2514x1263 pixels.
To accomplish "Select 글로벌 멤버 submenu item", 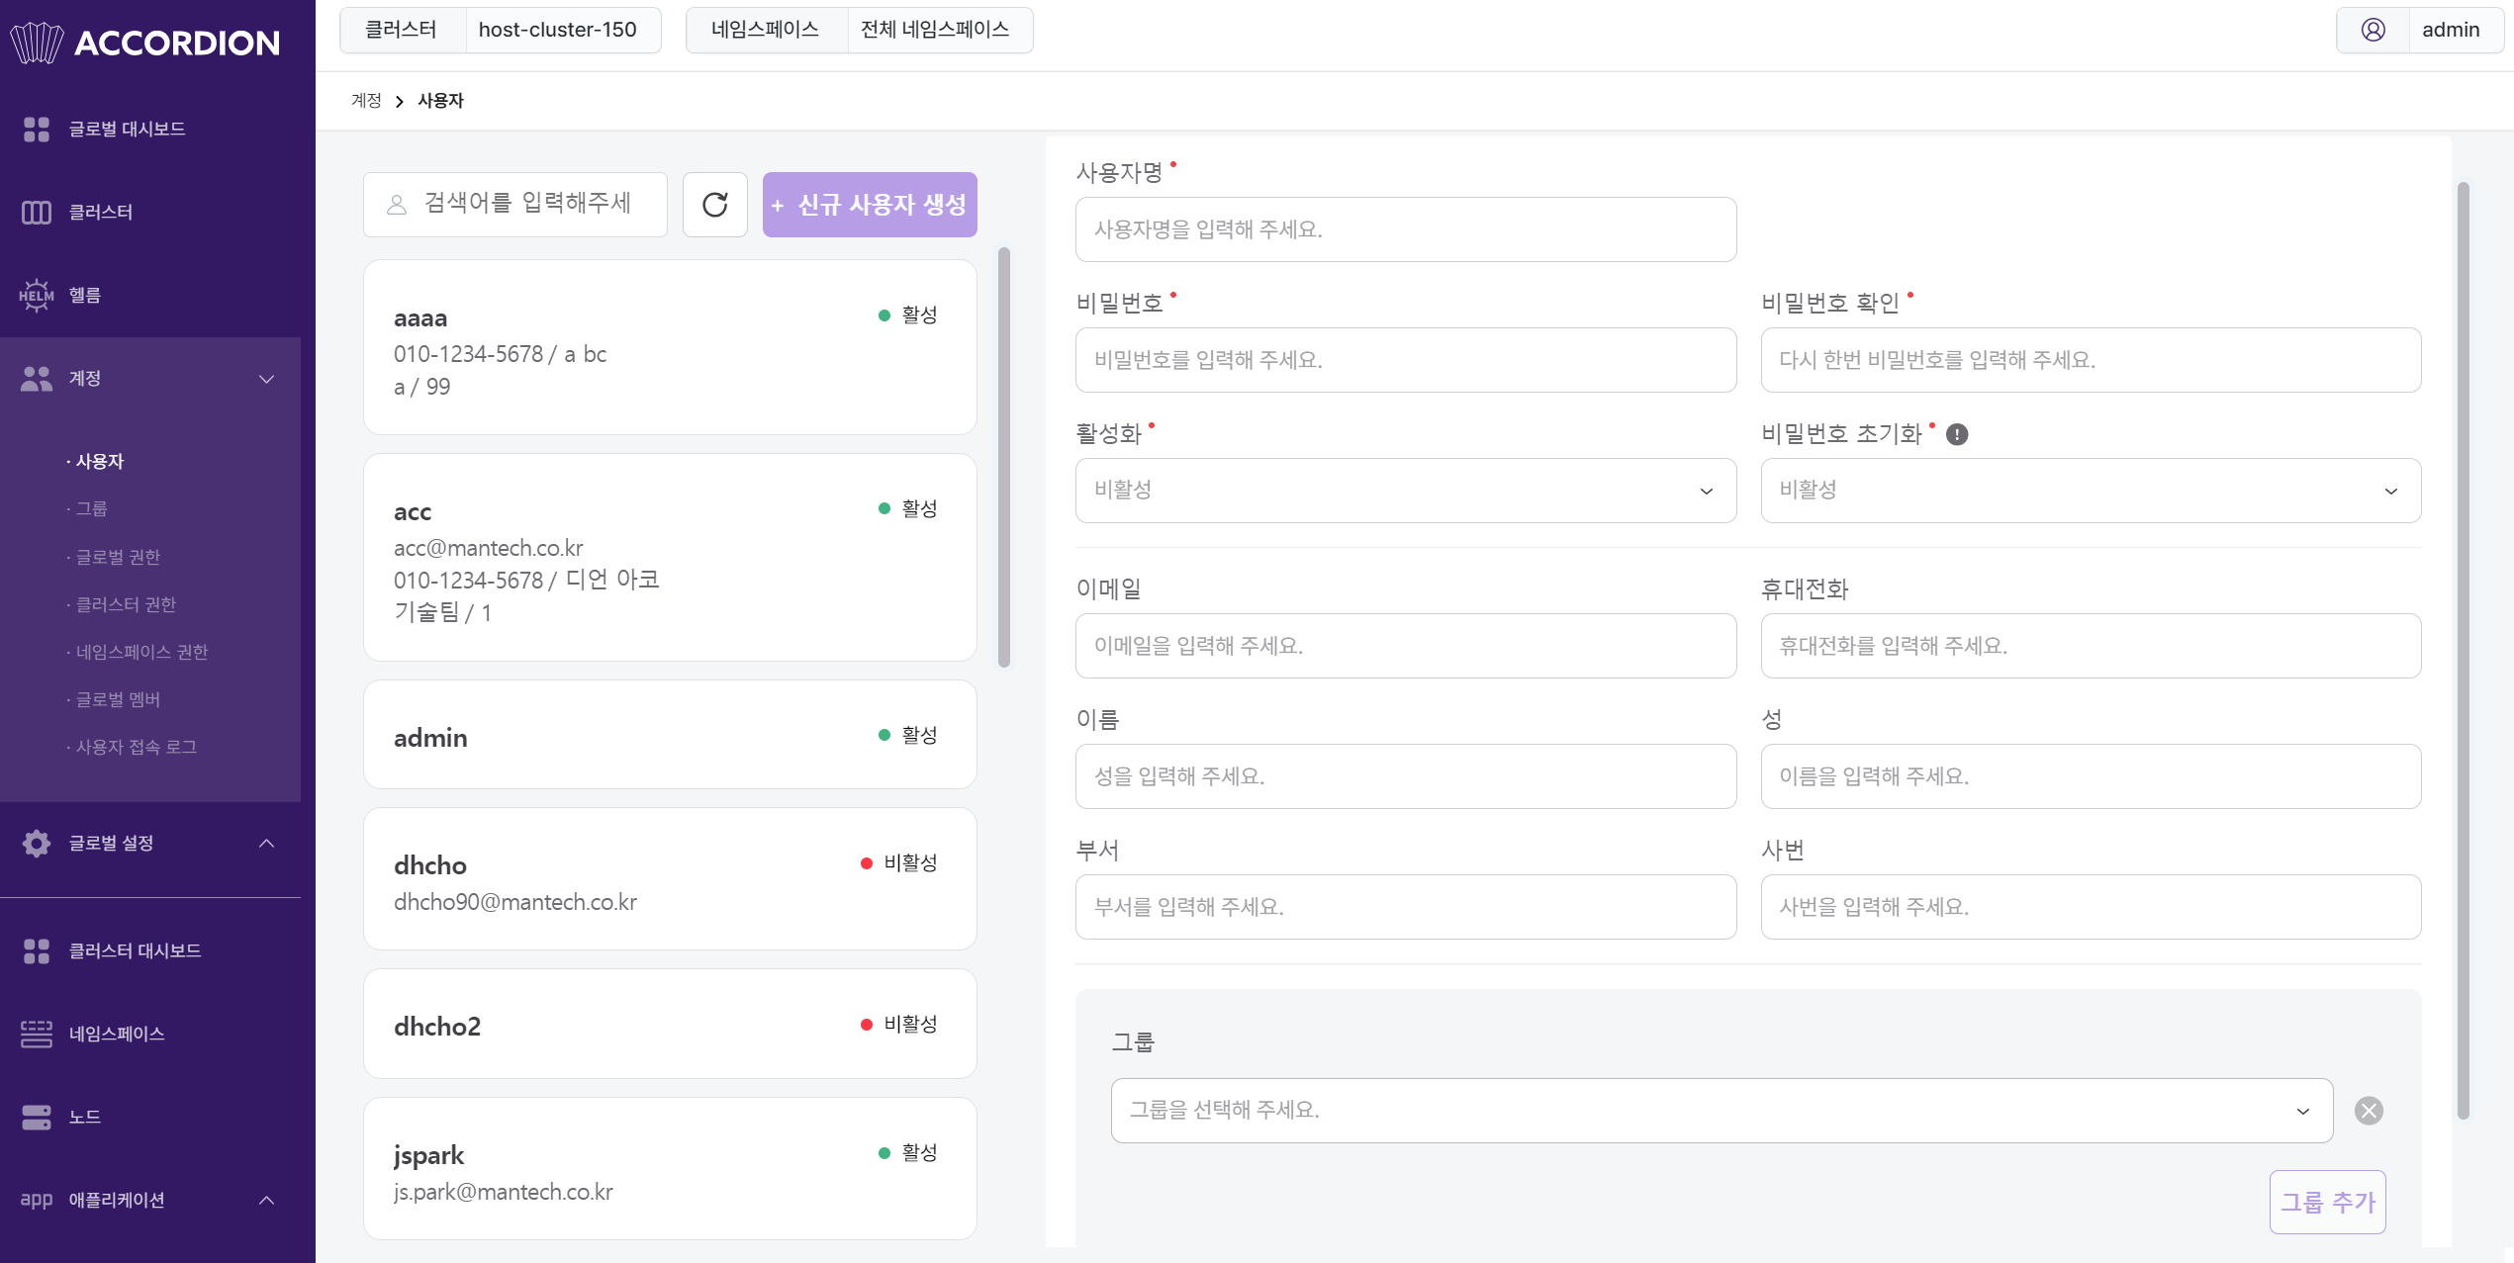I will click(x=118, y=700).
